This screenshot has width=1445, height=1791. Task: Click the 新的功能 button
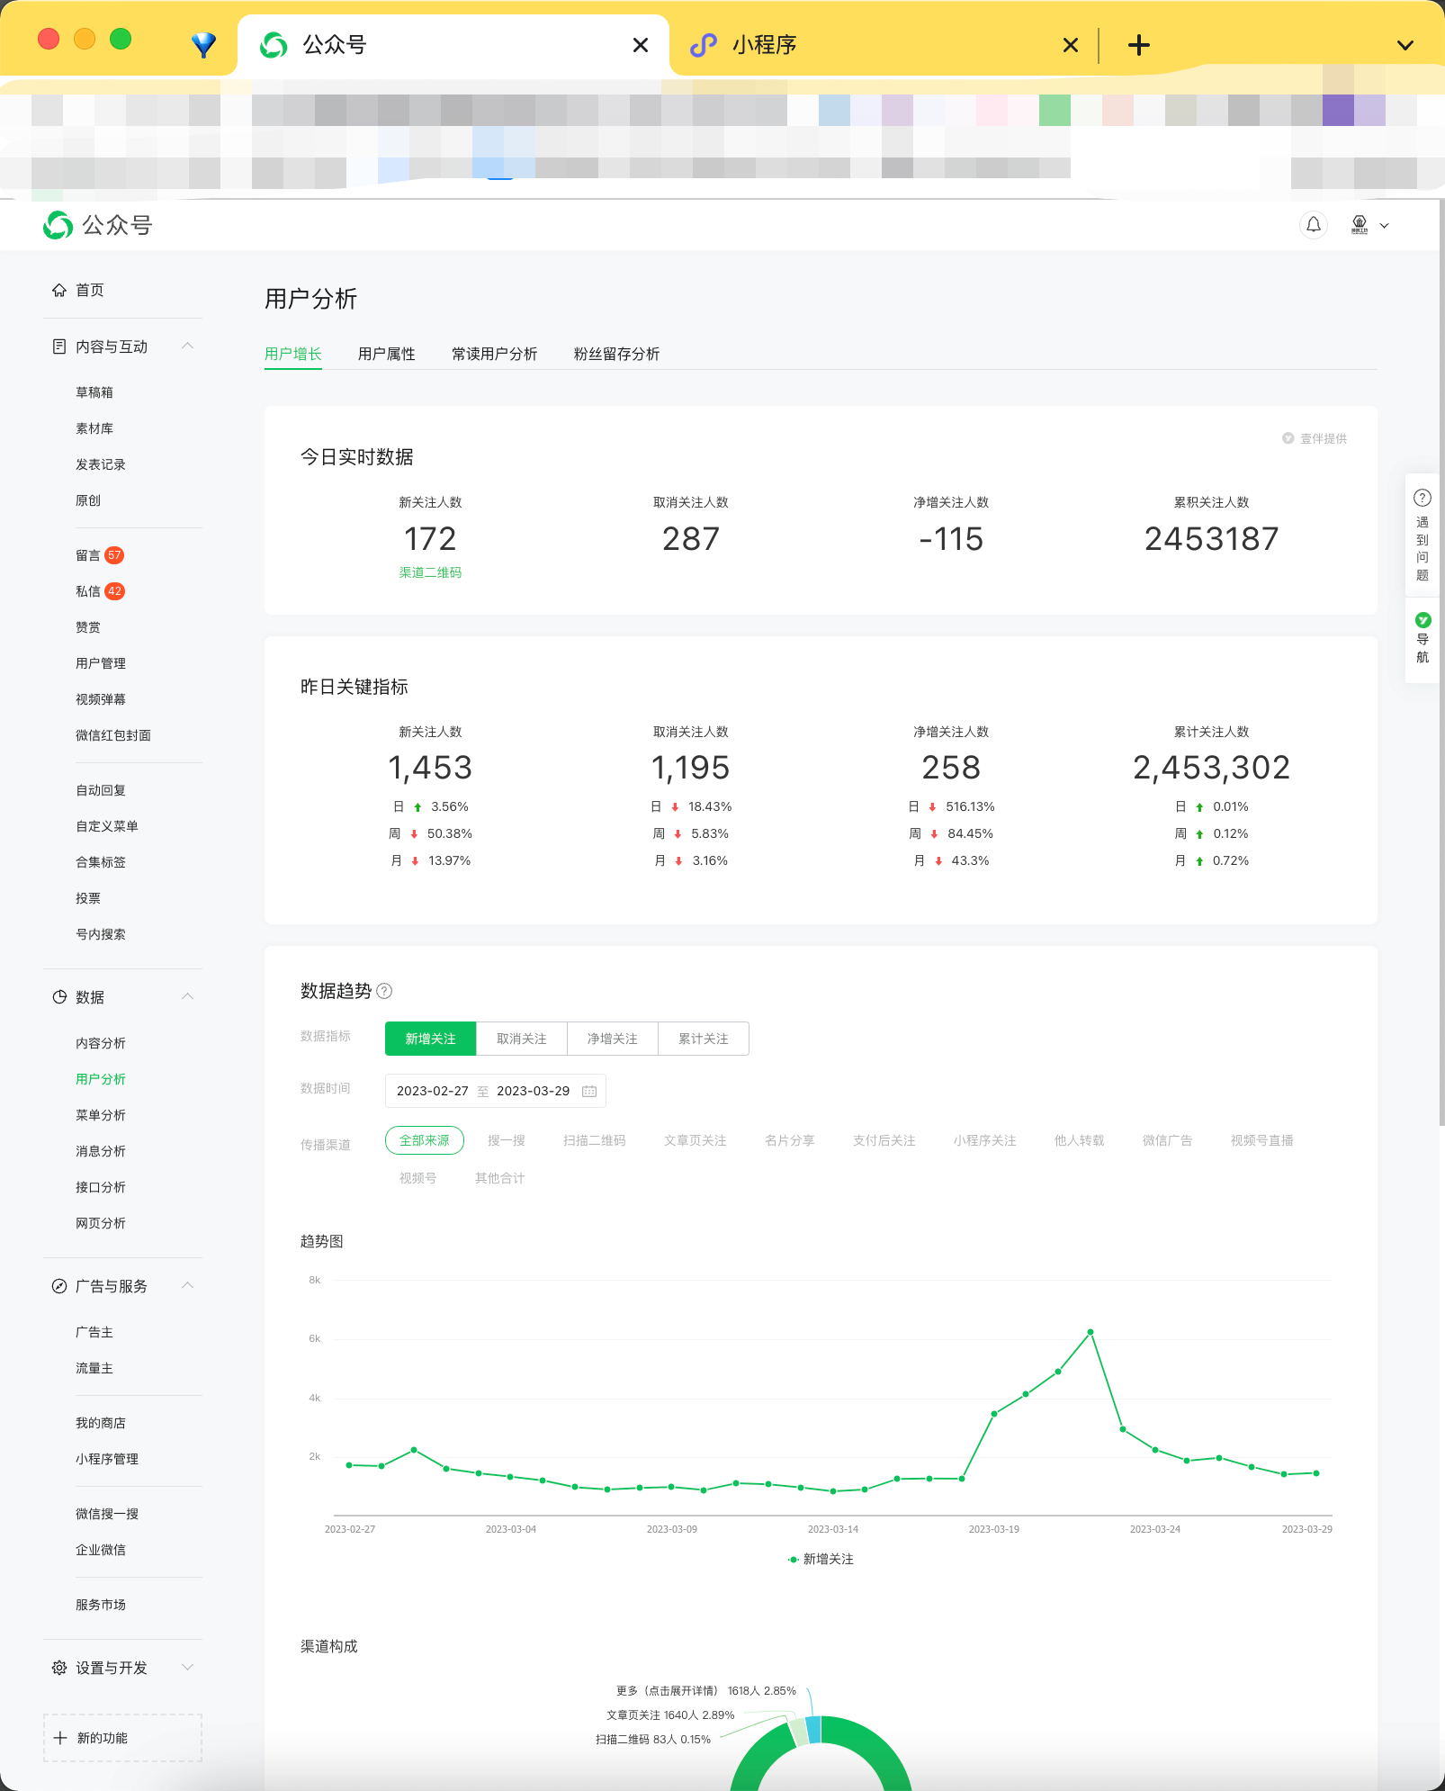click(x=122, y=1738)
